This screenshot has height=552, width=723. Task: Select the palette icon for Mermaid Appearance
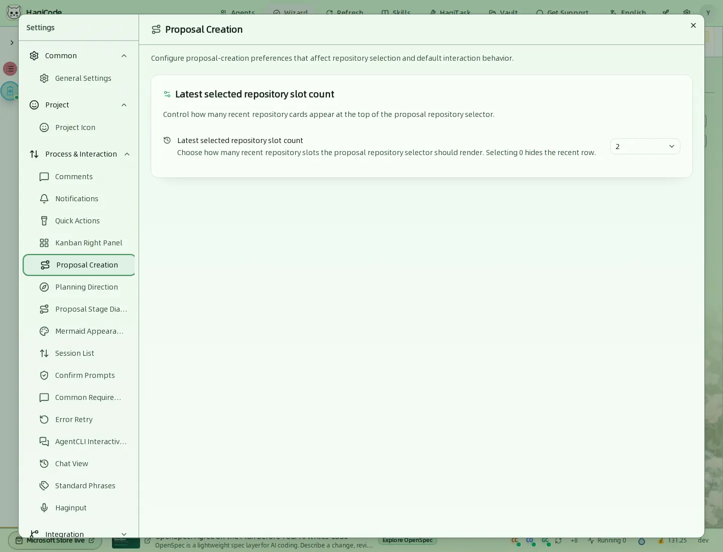(44, 331)
